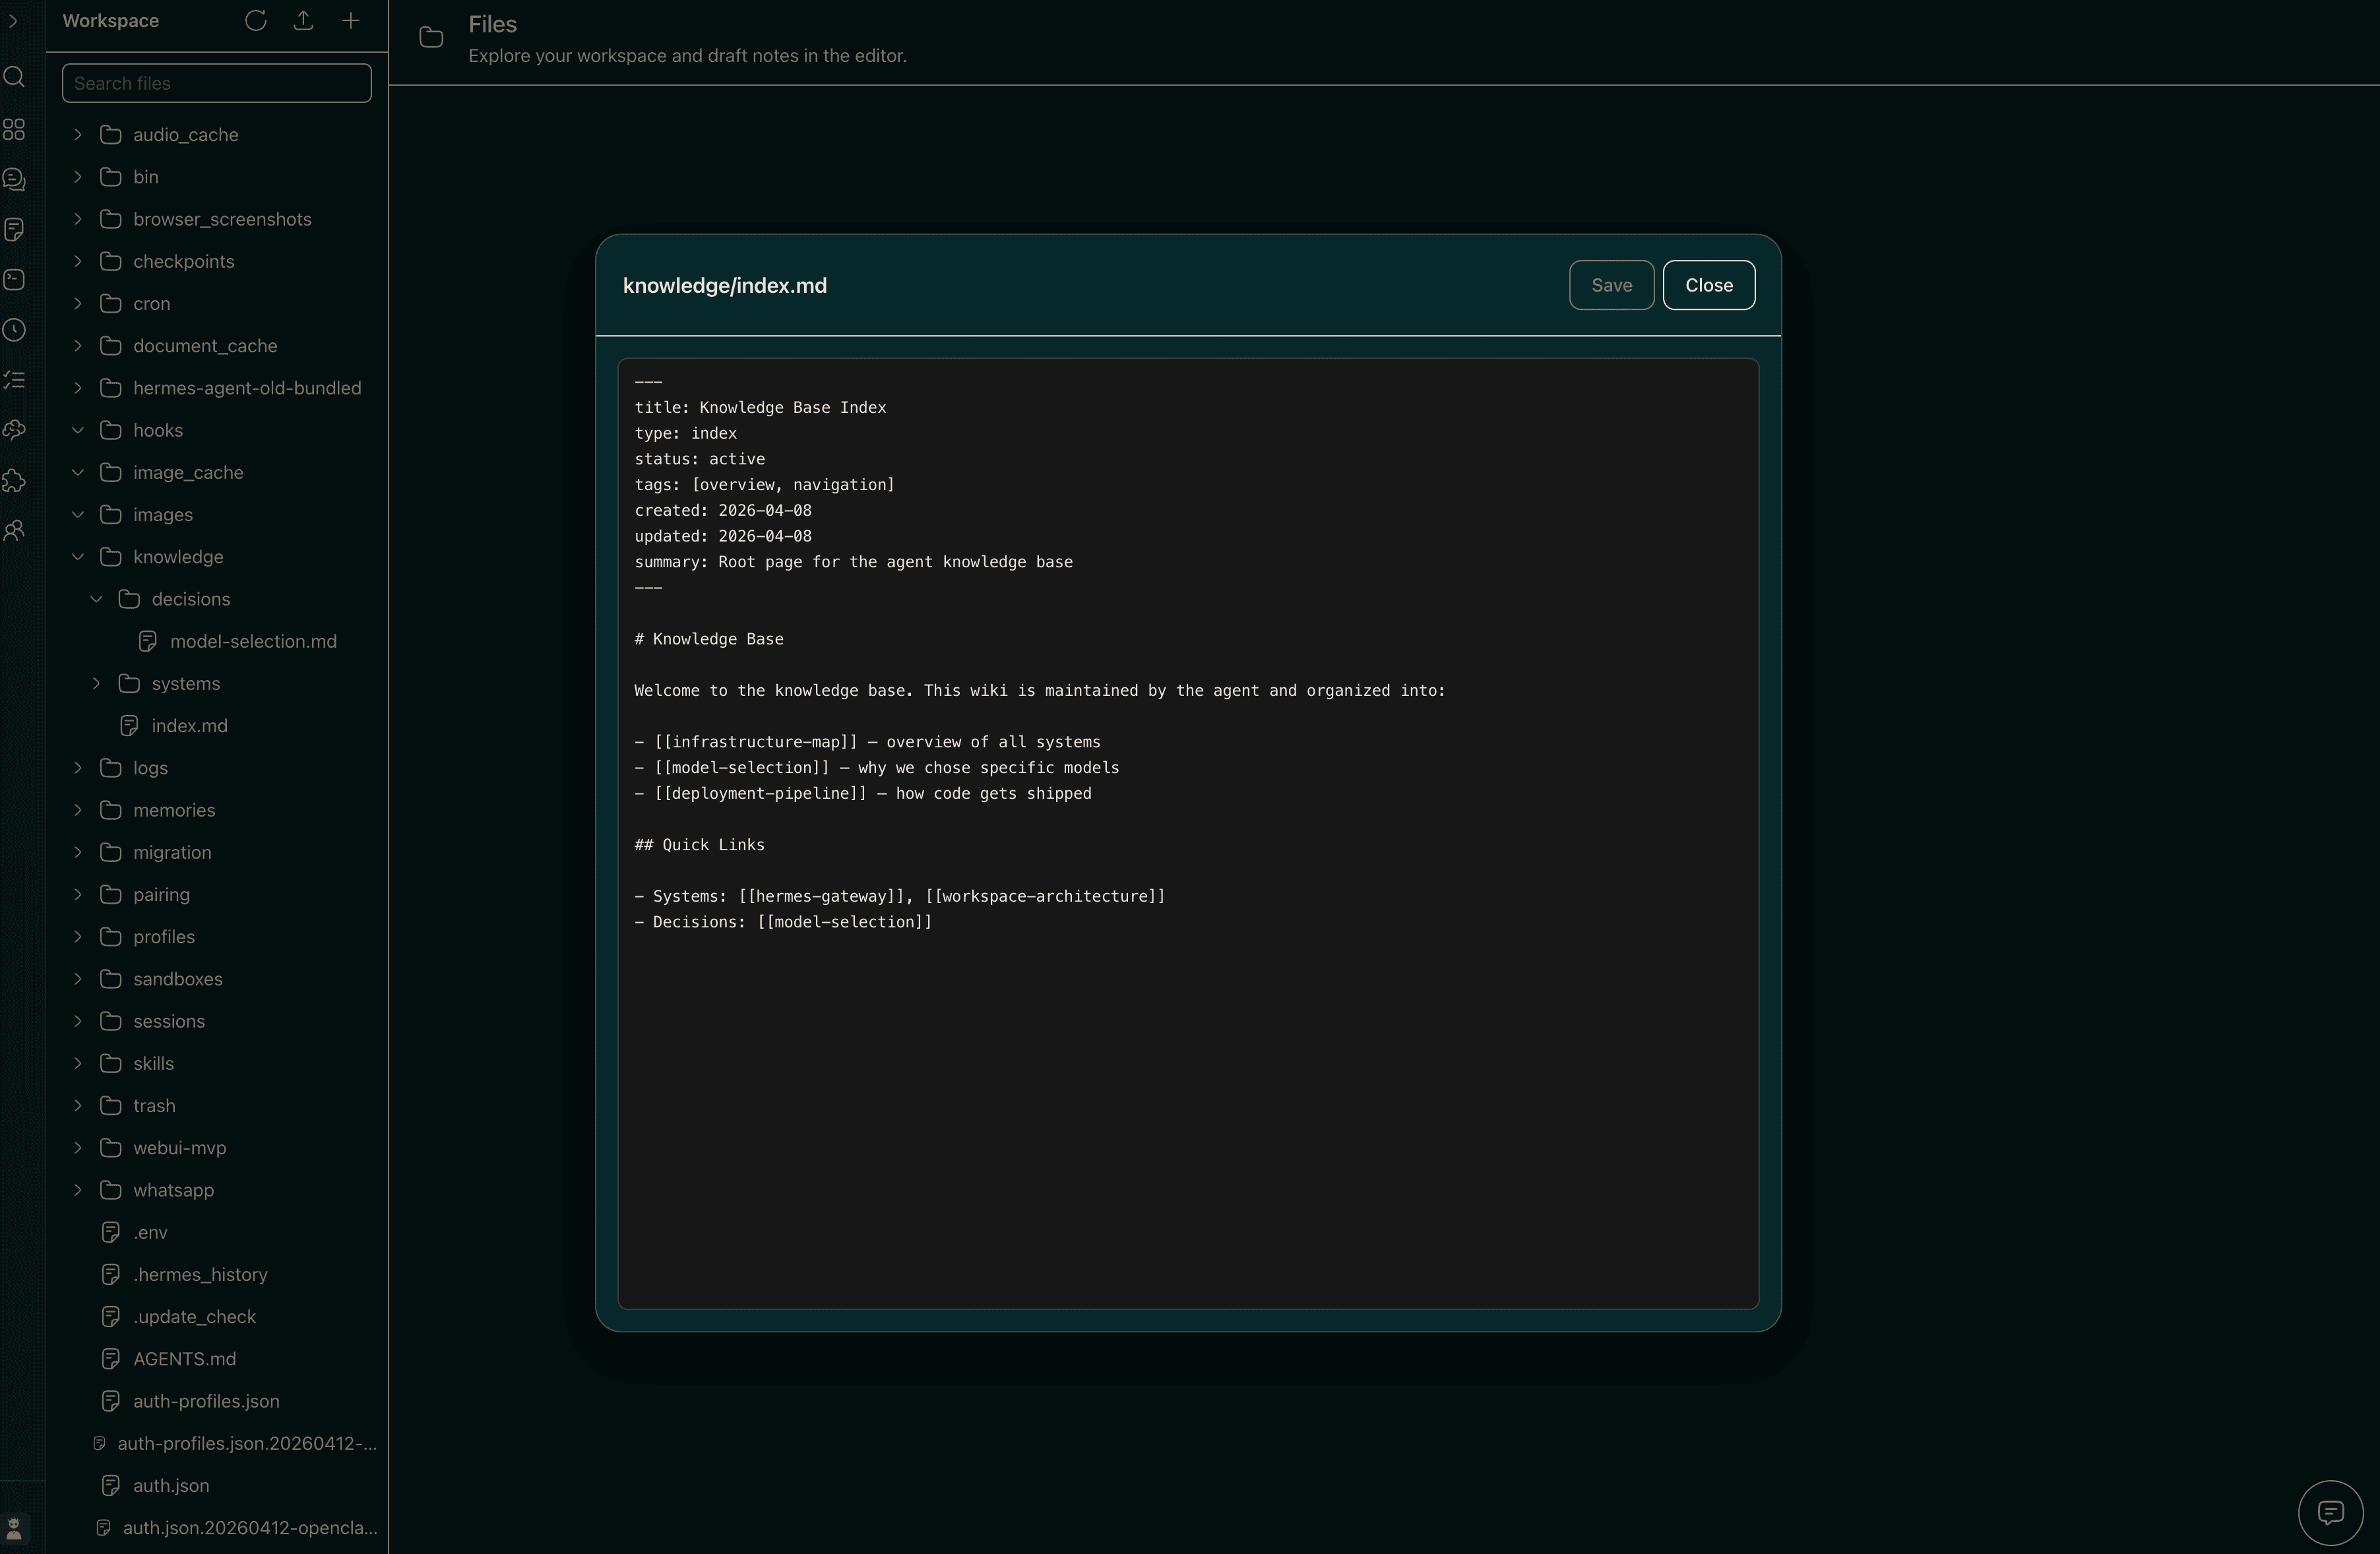This screenshot has height=1554, width=2380.
Task: Open index.md in the knowledge folder
Action: [189, 726]
